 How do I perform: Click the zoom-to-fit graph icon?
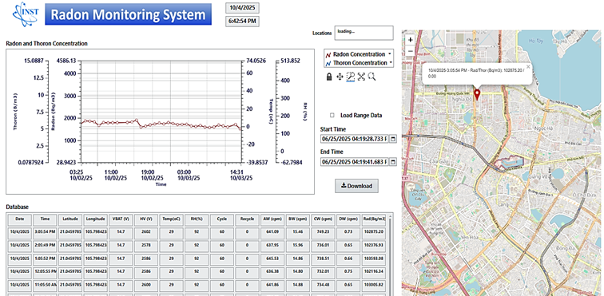click(361, 77)
